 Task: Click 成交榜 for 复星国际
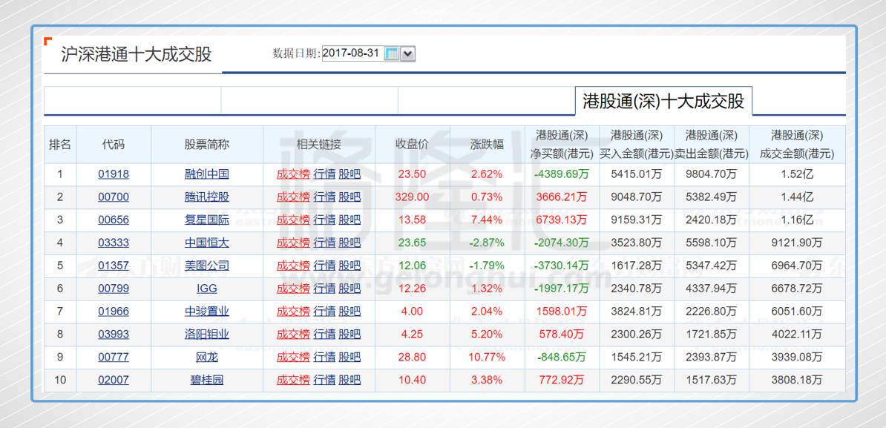[292, 220]
